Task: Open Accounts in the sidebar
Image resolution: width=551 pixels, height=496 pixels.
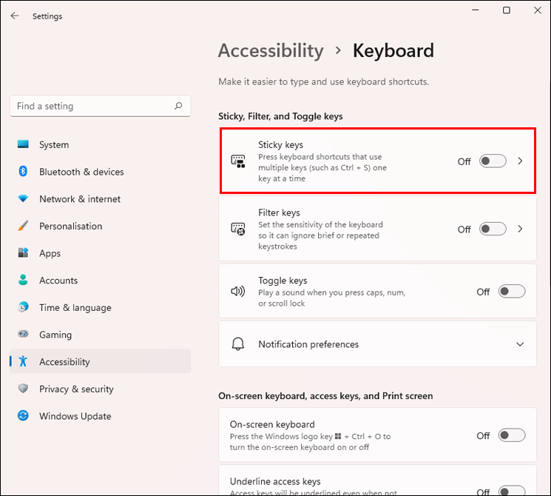Action: (x=58, y=281)
